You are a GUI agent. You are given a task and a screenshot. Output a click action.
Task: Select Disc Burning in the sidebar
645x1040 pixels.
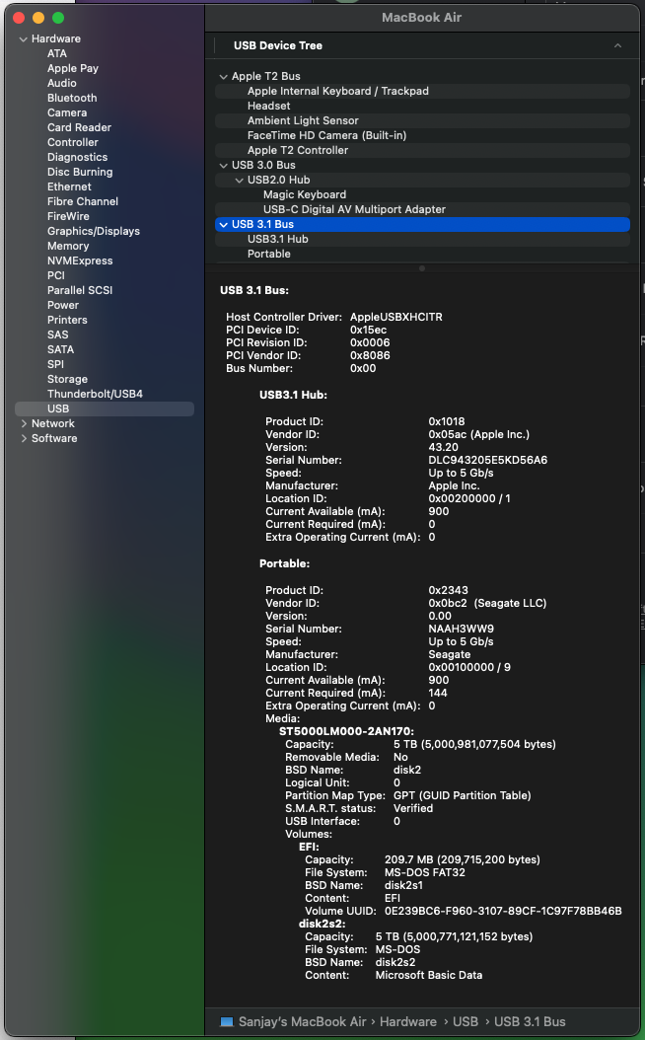coord(80,172)
